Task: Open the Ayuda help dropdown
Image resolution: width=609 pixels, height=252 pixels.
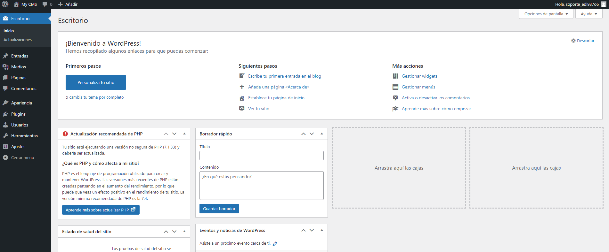Action: point(589,14)
